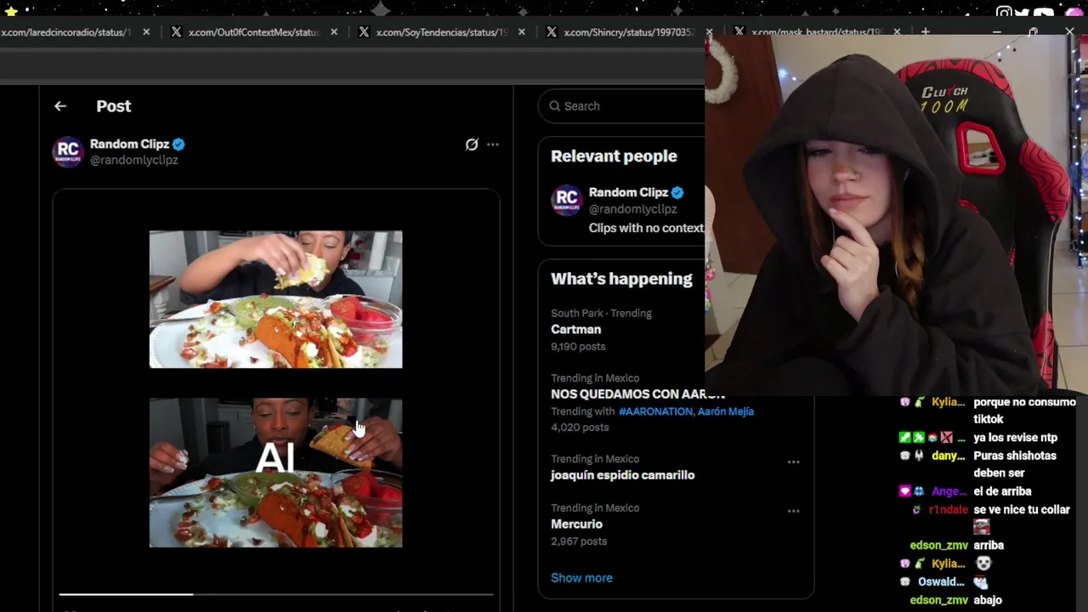This screenshot has height=612, width=1088.
Task: Click Random Clipz avatar under Relevant people
Action: 566,201
